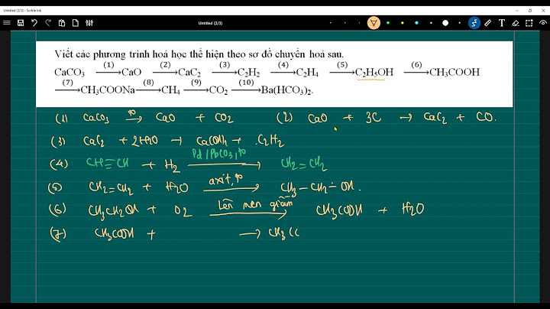Select the ruler line tool
The width and height of the screenshot is (550, 309).
point(487,23)
